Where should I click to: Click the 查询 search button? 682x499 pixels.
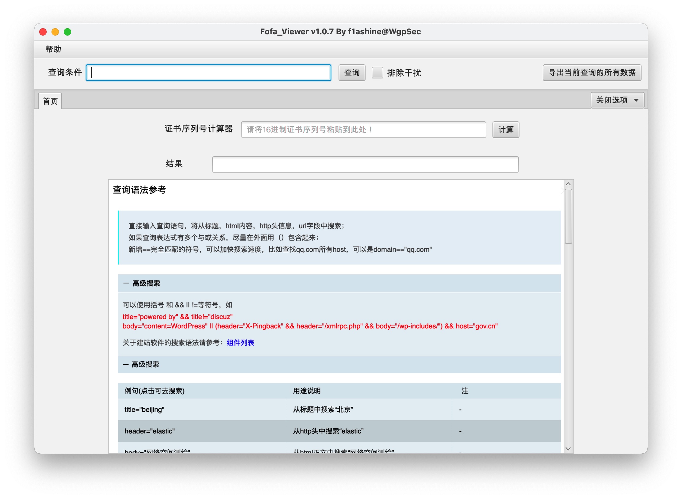[x=351, y=73]
